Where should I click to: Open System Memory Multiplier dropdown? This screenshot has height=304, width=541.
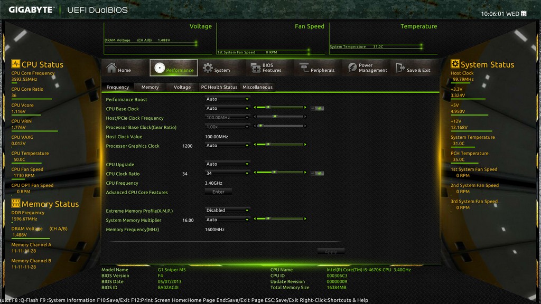click(227, 220)
